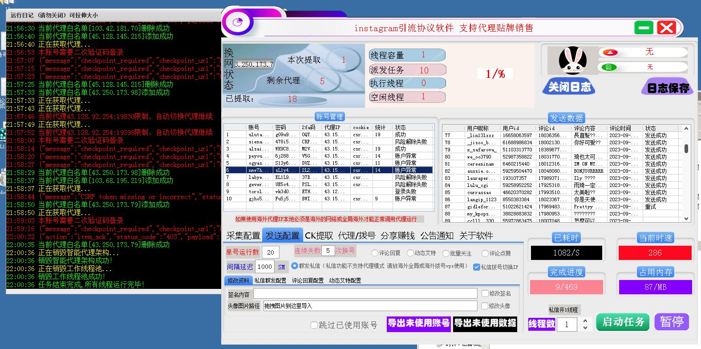Select the 评论回复 radio button

(375, 253)
